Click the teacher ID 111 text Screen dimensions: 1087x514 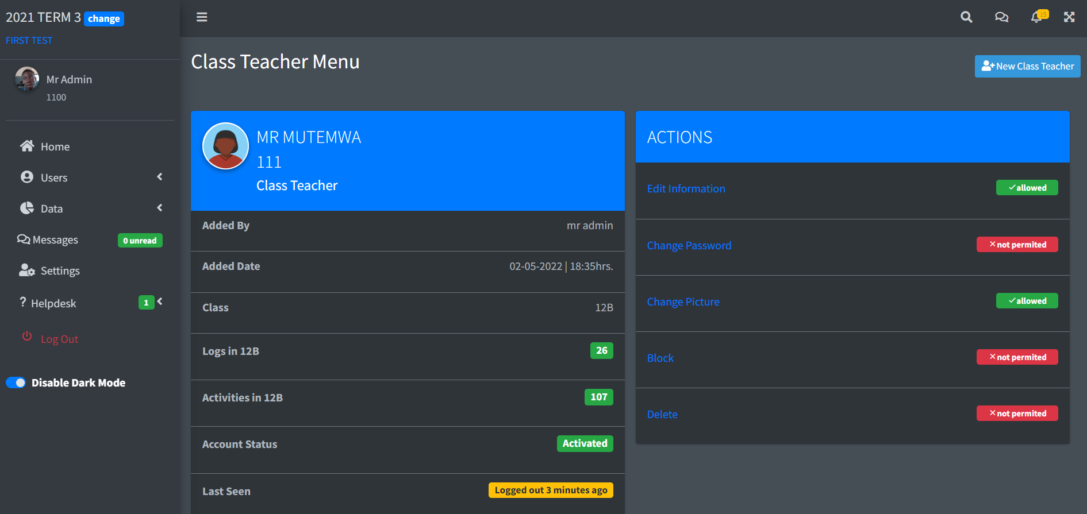click(269, 162)
